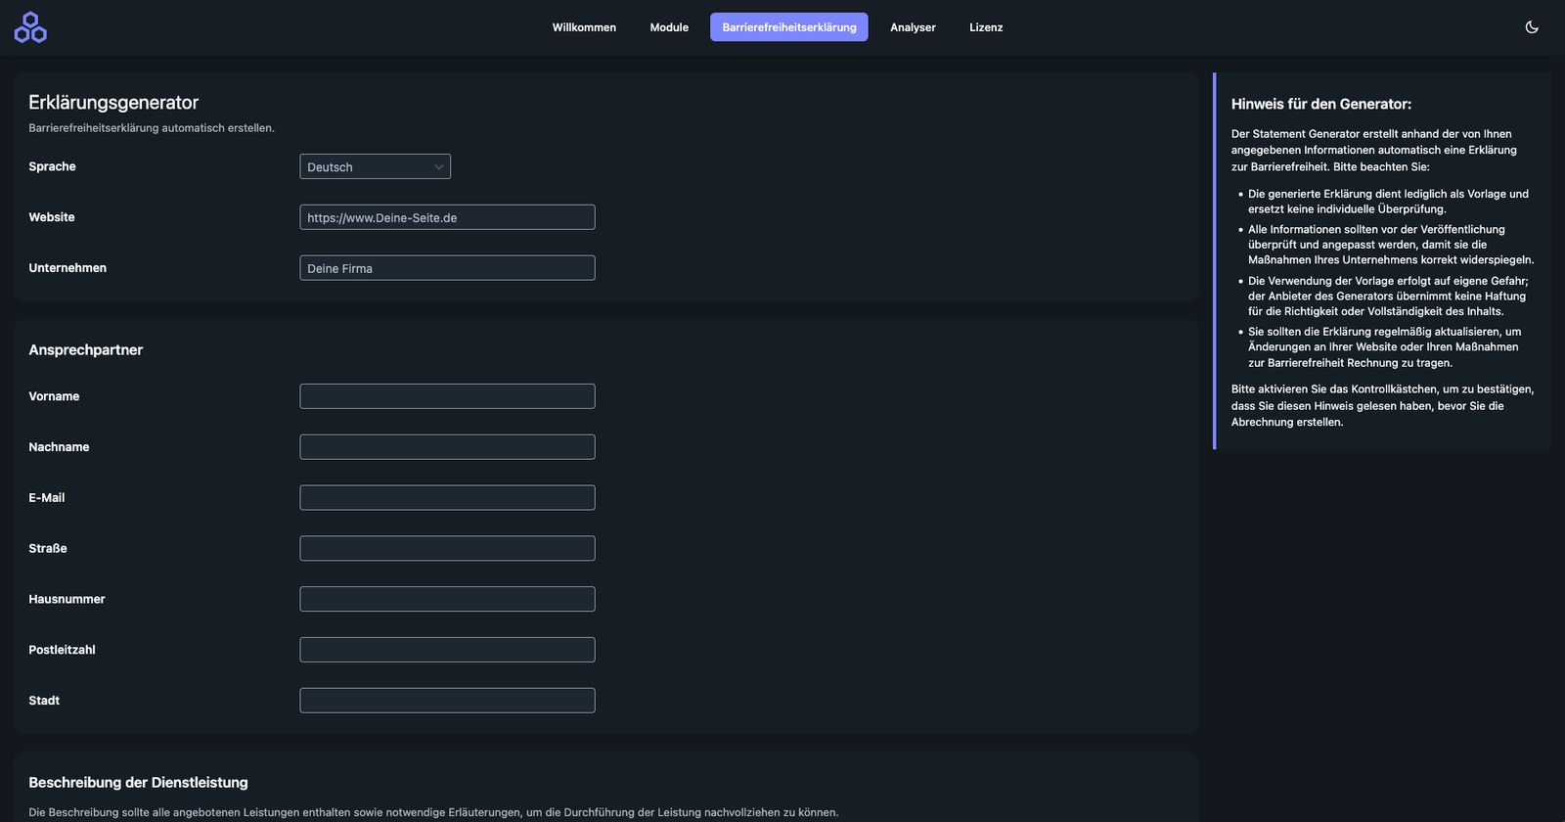Viewport: 1565px width, 822px height.
Task: Go to the Analyser tab
Action: pyautogui.click(x=913, y=27)
